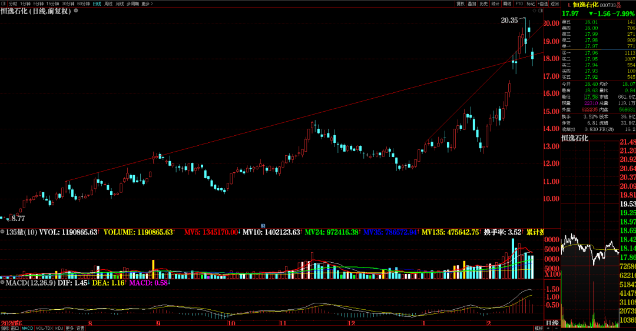The width and height of the screenshot is (636, 331).
Task: Select the 15分钟 period
Action: click(52, 4)
